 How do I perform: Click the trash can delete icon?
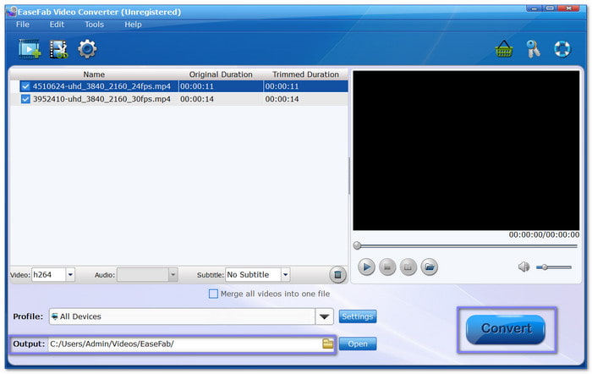[x=337, y=275]
